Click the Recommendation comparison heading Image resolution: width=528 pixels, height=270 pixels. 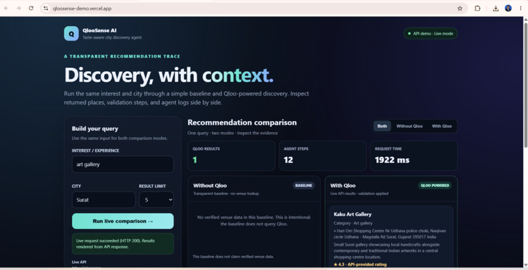click(242, 122)
